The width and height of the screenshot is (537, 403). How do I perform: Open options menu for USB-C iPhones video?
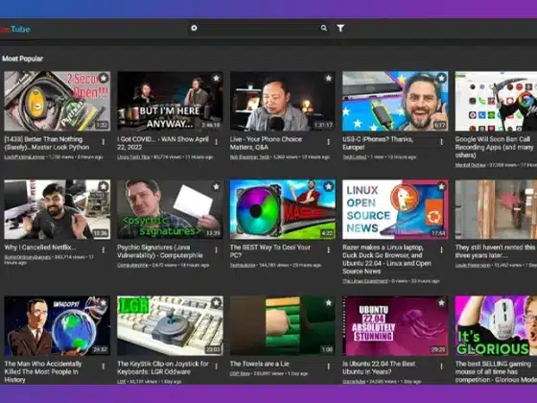pyautogui.click(x=441, y=142)
